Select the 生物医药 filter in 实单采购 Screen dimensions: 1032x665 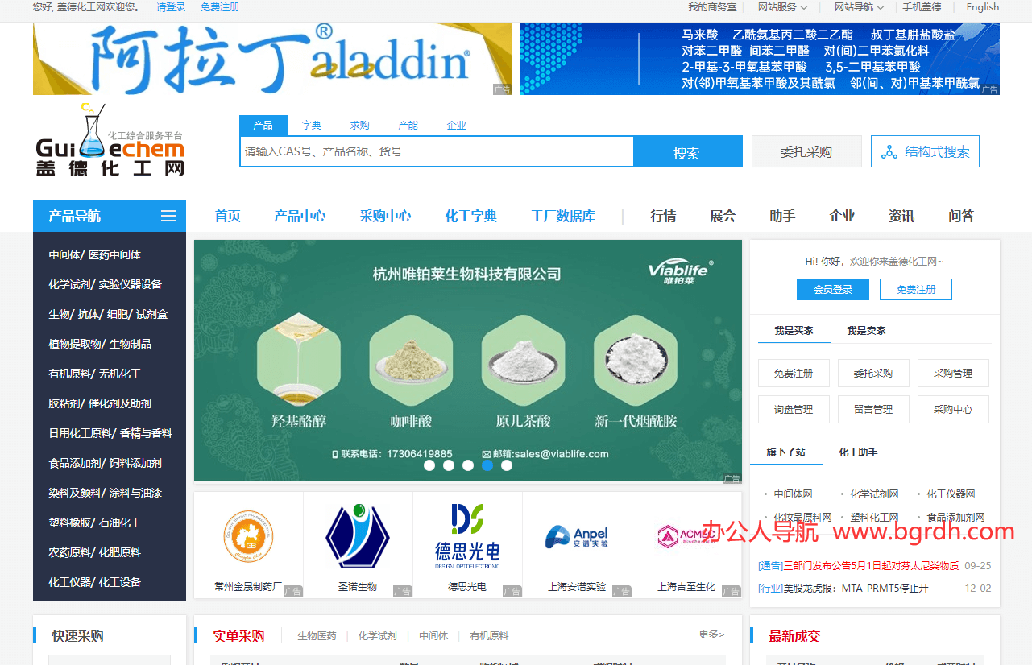click(x=317, y=636)
